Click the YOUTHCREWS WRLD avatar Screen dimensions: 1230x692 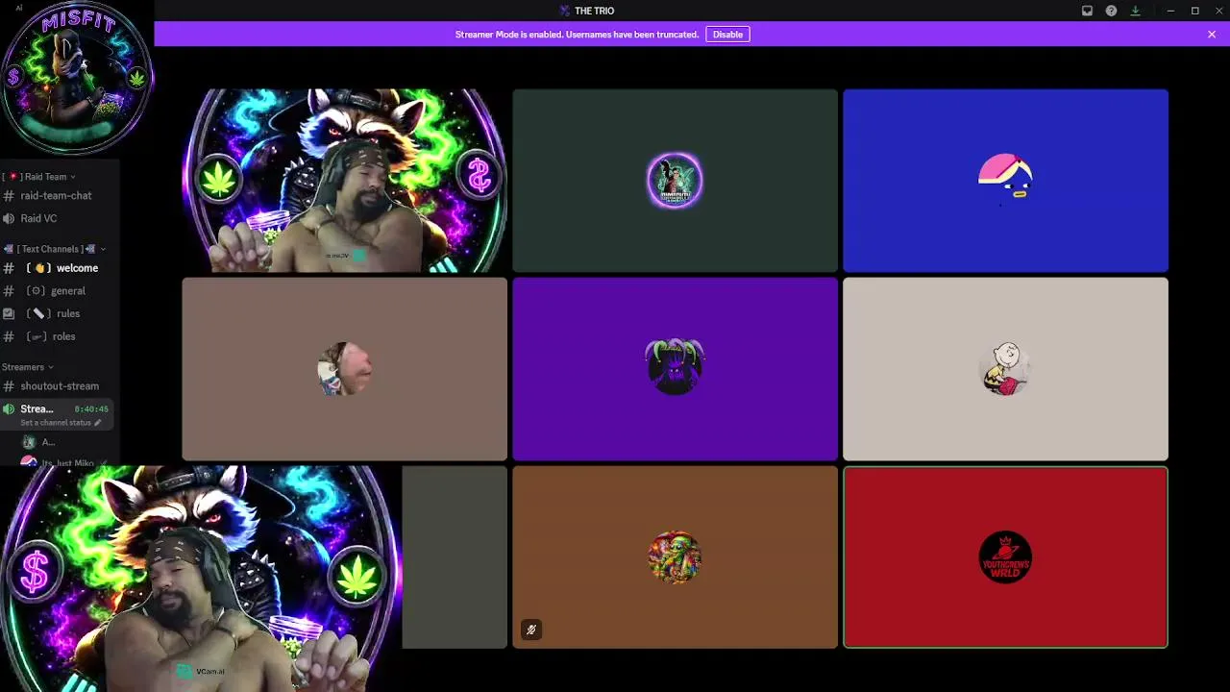click(x=1005, y=557)
